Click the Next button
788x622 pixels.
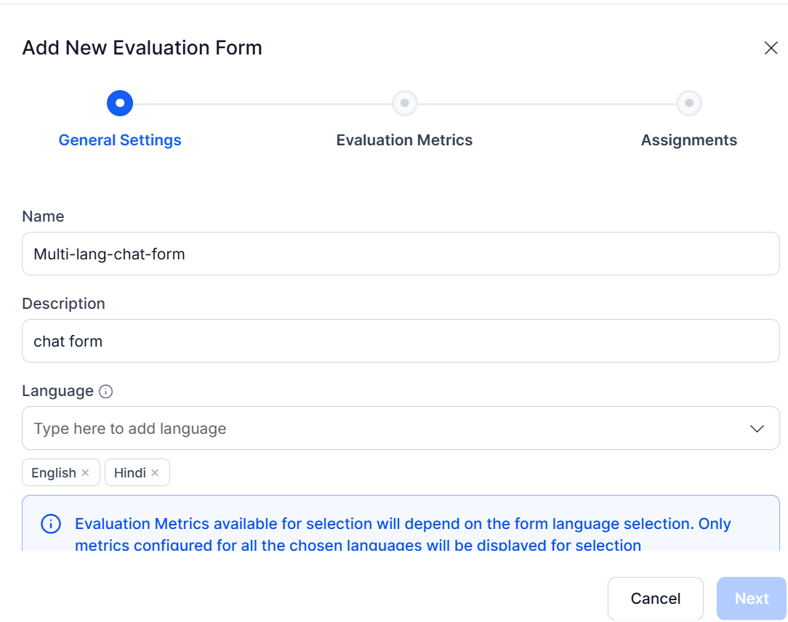[x=752, y=599]
